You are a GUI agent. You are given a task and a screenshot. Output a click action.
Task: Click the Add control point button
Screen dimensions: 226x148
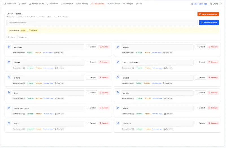(209, 23)
